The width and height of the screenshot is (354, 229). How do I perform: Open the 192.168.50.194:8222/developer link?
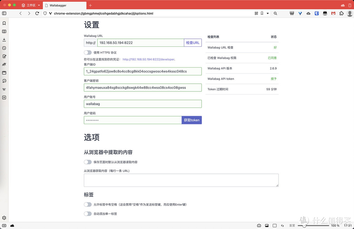[x=148, y=59]
